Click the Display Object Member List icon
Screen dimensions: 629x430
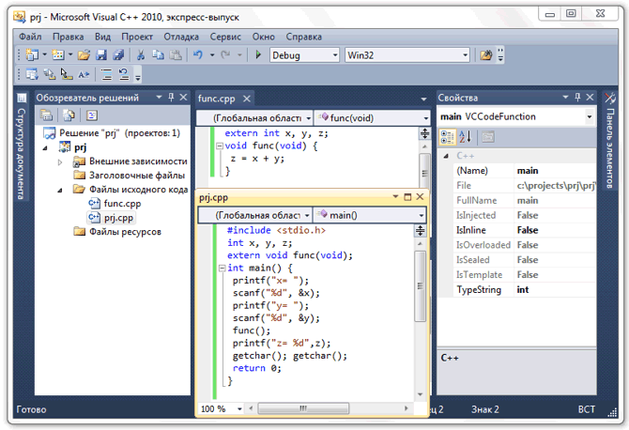(32, 74)
